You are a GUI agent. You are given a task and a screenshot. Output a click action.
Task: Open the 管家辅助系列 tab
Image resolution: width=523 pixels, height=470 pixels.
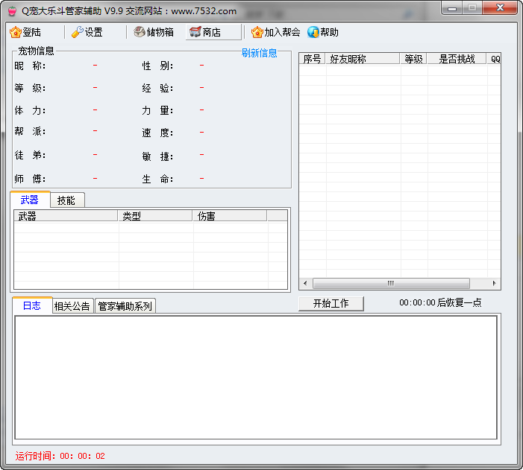(125, 306)
